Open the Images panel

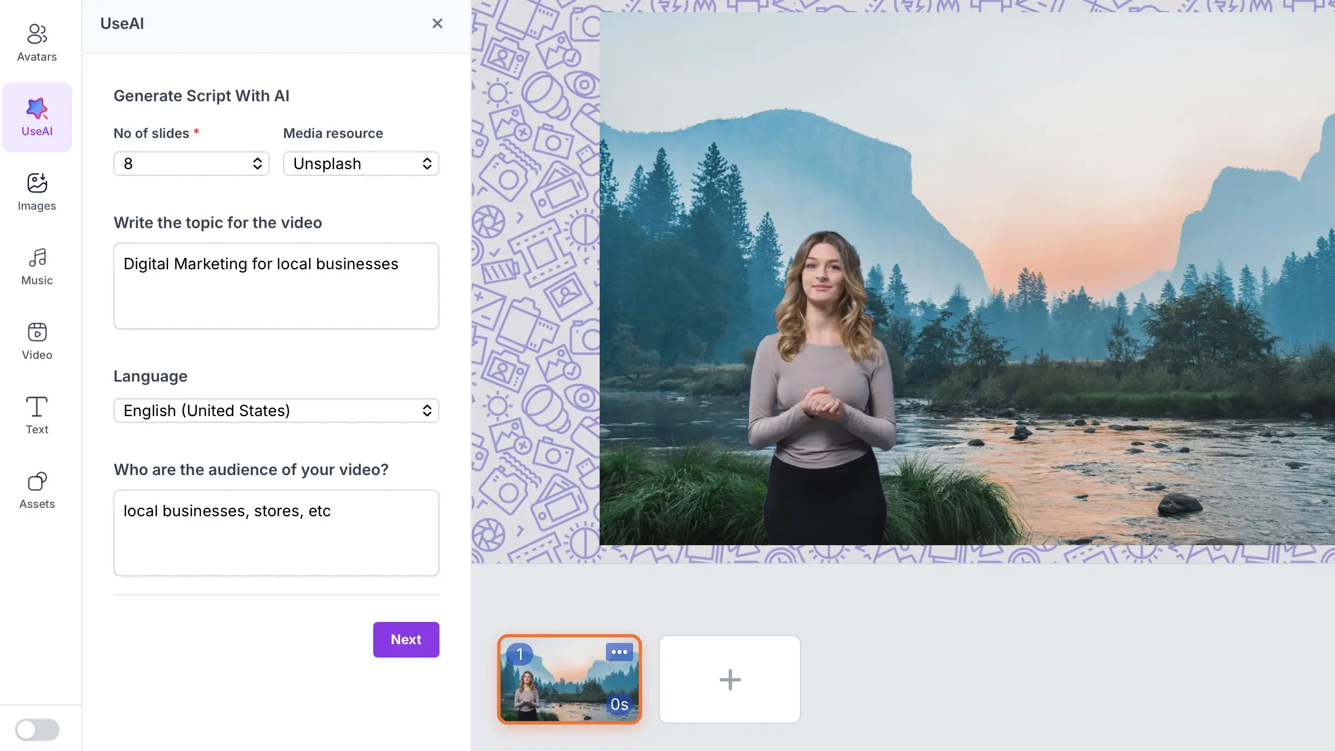37,191
